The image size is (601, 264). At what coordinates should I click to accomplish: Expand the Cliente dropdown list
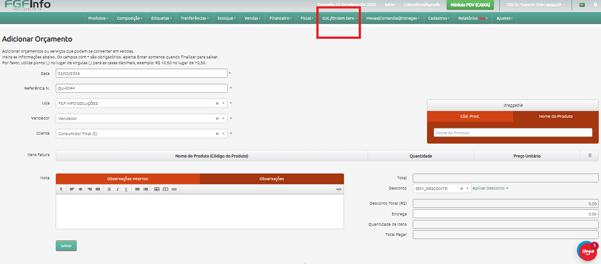224,134
